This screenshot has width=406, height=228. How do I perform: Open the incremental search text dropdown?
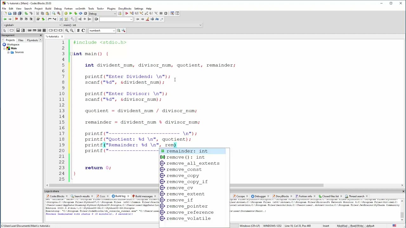pos(131,19)
